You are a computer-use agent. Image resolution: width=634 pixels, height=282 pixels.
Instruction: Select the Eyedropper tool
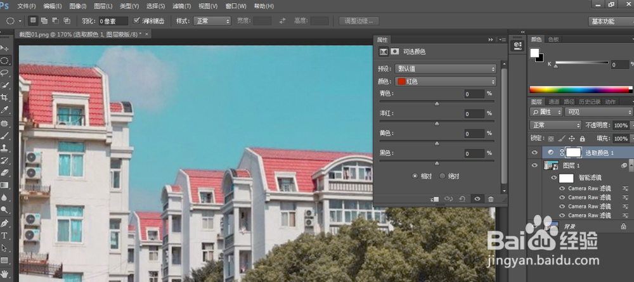click(5, 110)
